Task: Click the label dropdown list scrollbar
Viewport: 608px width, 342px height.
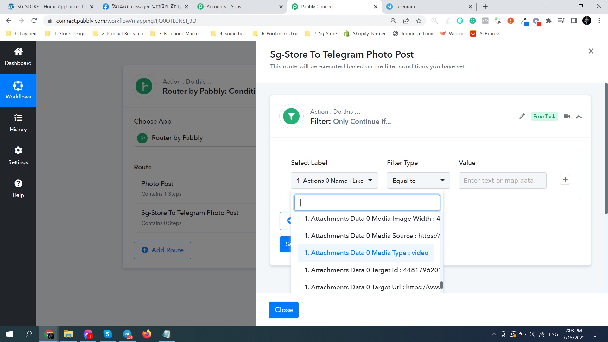Action: coord(441,285)
